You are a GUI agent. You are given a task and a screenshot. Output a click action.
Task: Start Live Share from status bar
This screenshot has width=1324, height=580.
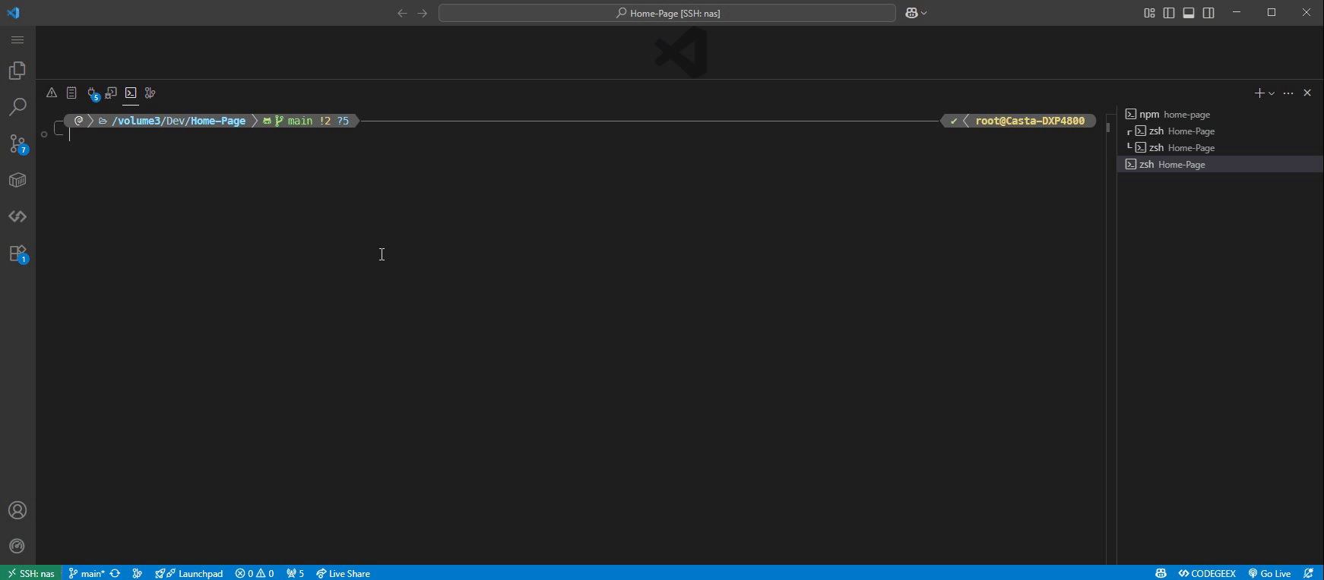[x=344, y=573]
